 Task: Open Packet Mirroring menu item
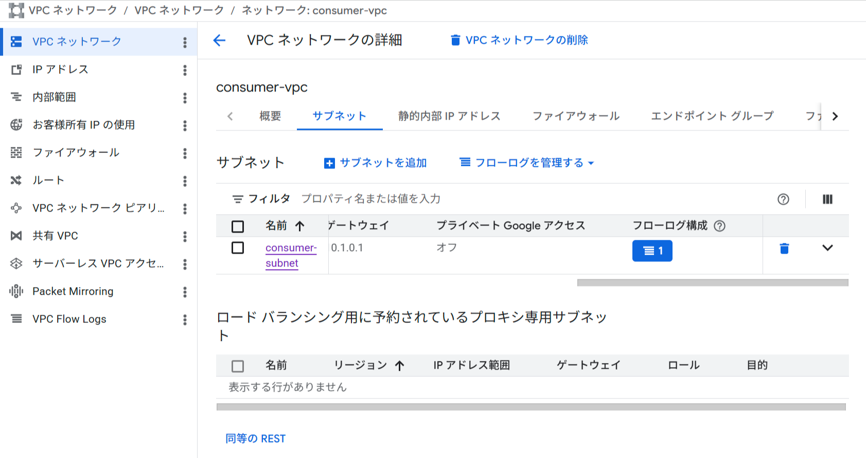[x=73, y=291]
